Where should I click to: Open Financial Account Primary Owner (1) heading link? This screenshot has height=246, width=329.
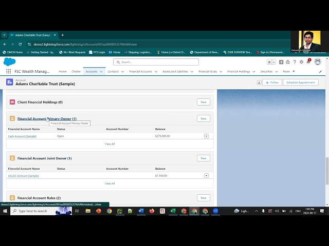pos(47,118)
